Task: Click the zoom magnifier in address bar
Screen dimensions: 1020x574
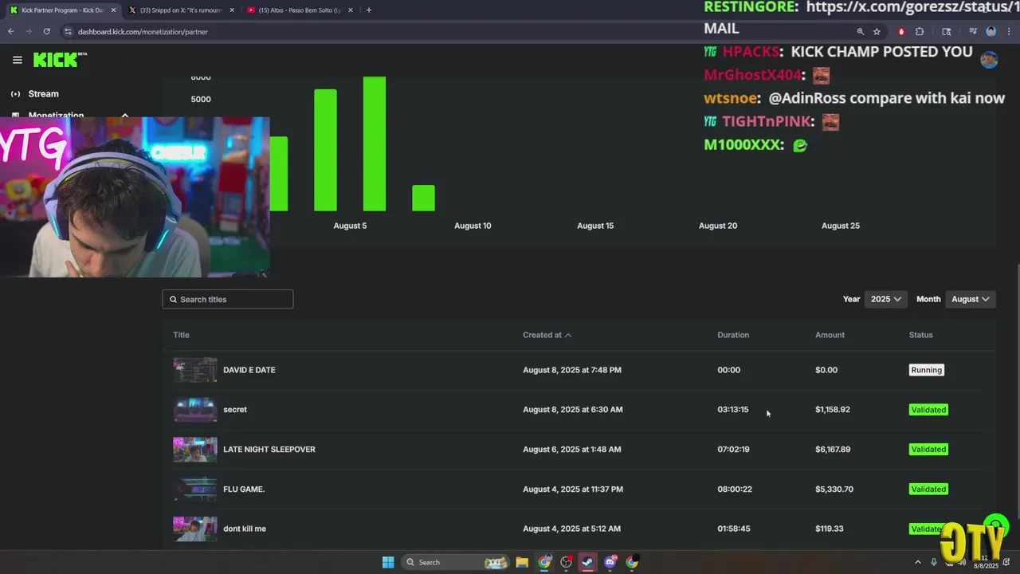Action: 860,31
